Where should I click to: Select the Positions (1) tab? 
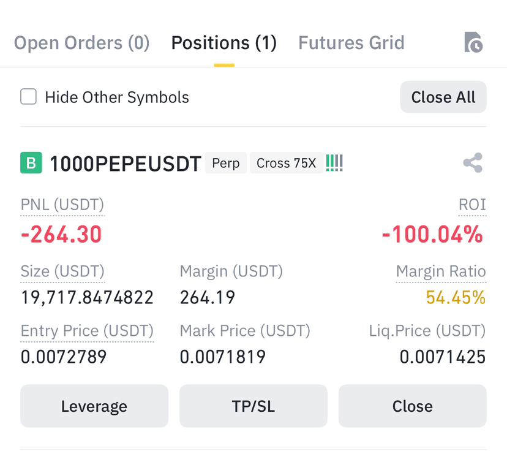coord(224,43)
